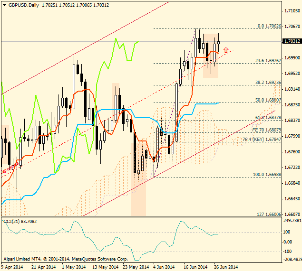Viewport: 302px width, 271px height.
Task: Click price scale value 1.66840
Action: [292, 183]
